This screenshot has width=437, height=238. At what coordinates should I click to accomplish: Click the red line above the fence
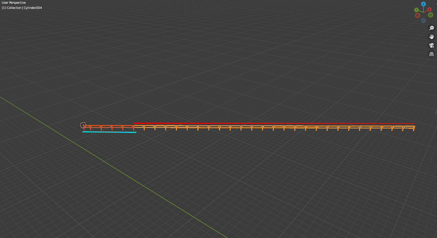coord(273,123)
